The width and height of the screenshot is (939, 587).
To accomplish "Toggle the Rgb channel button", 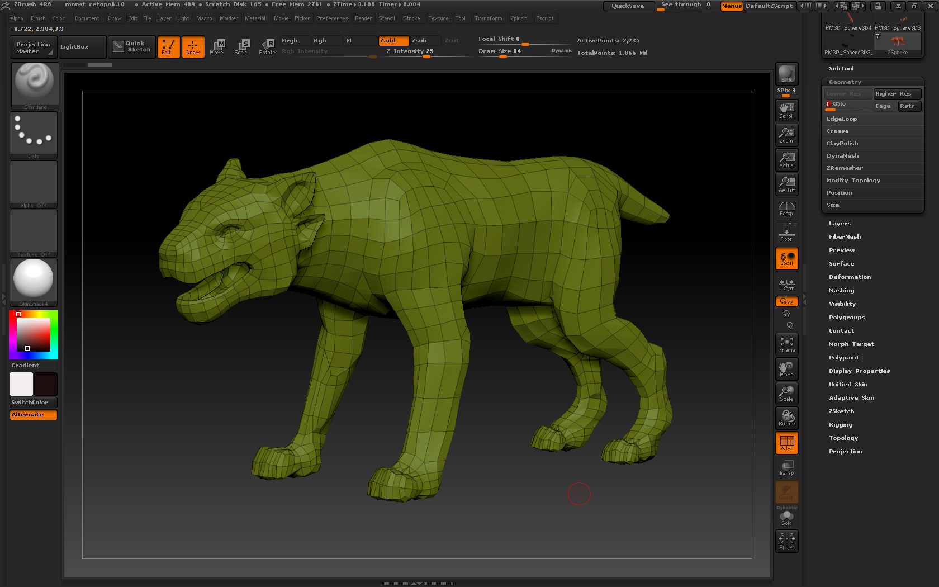I will 326,41.
